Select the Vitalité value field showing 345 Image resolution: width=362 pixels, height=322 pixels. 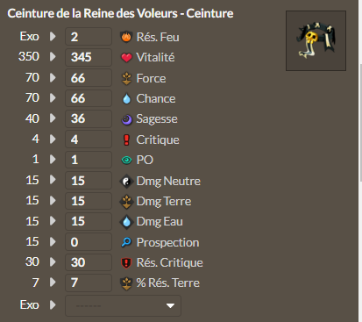point(89,57)
